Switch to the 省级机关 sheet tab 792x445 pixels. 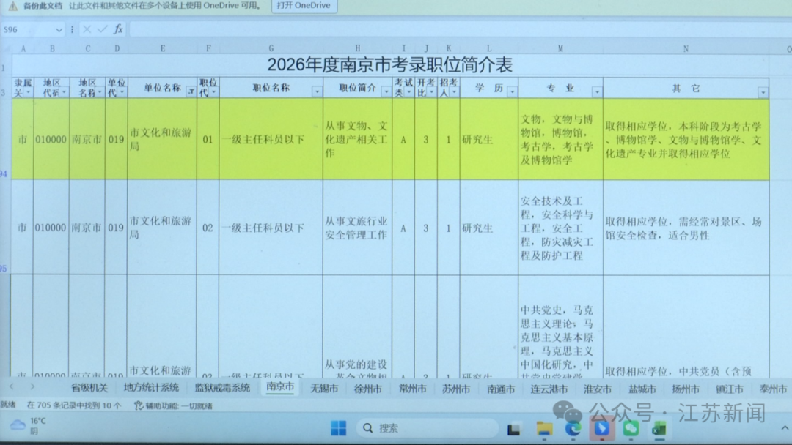89,388
